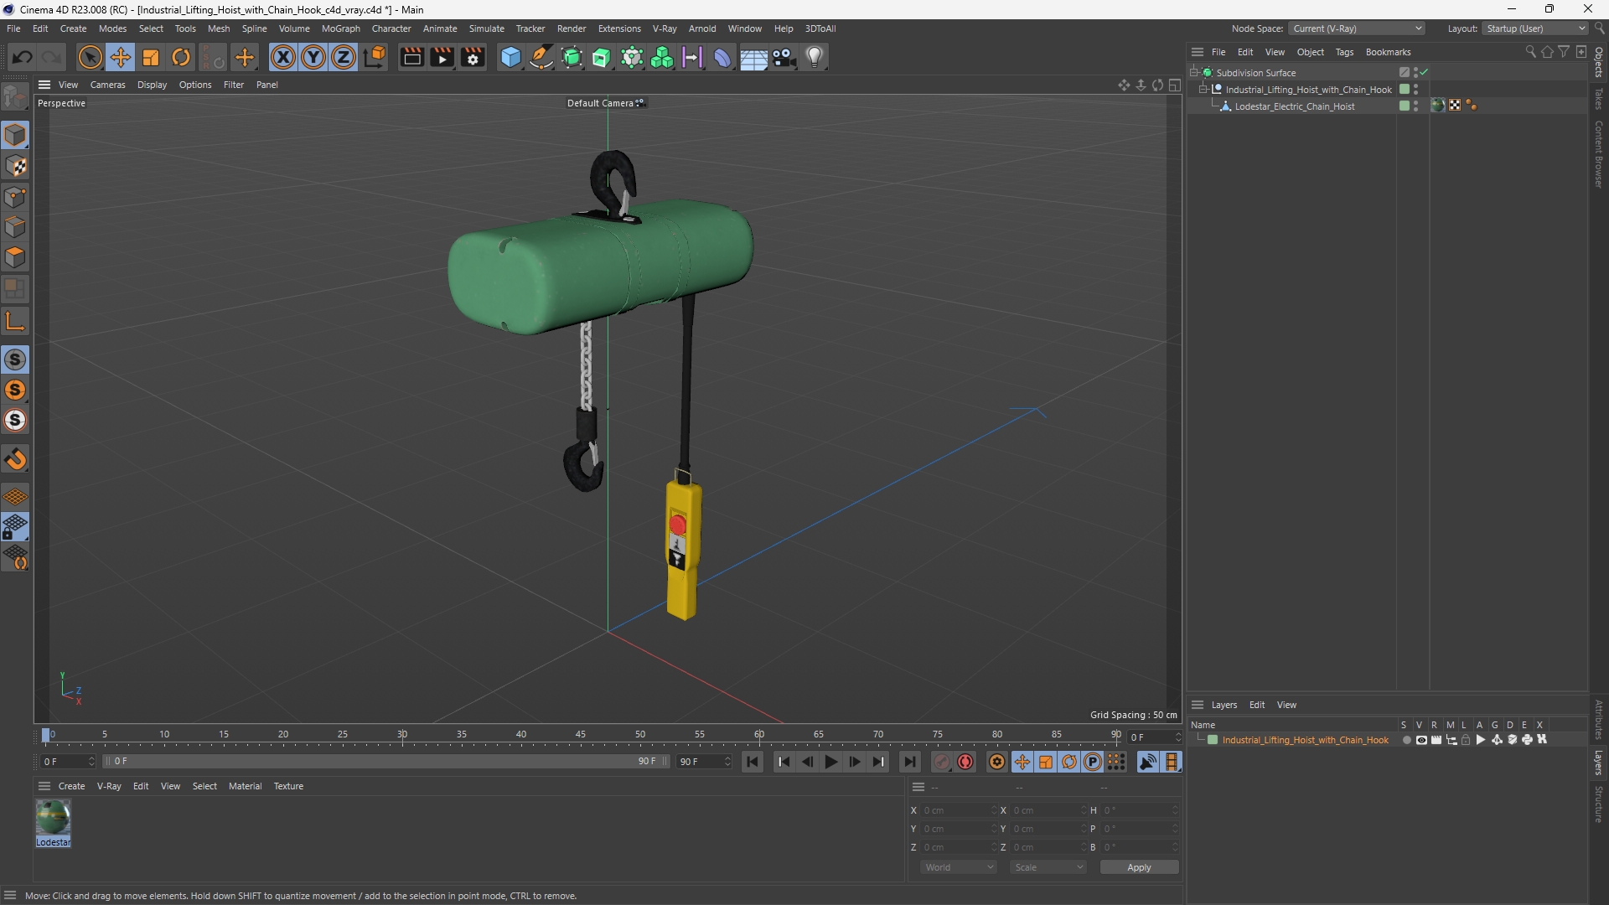
Task: Activate the Move tool
Action: [121, 57]
